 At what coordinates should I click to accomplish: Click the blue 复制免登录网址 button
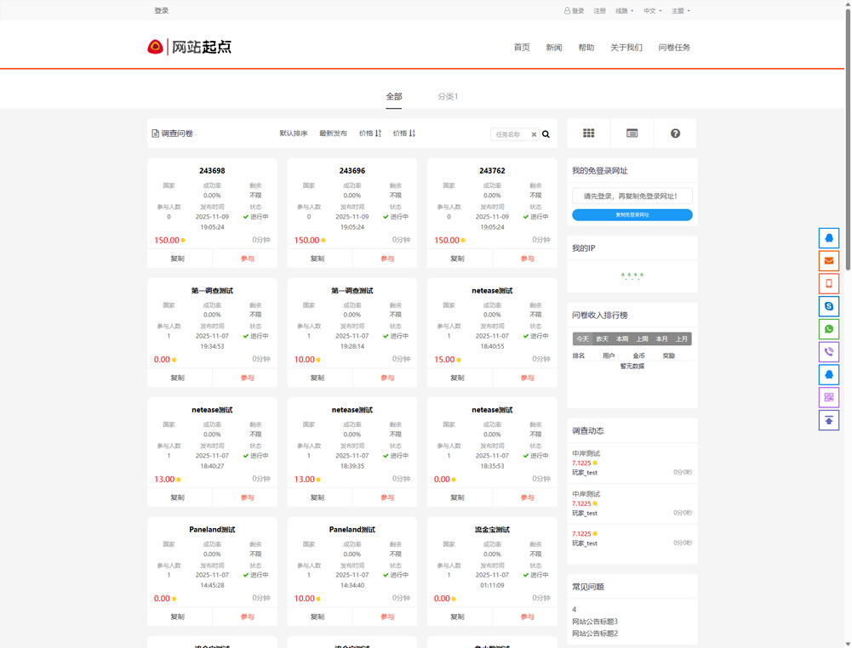(632, 215)
